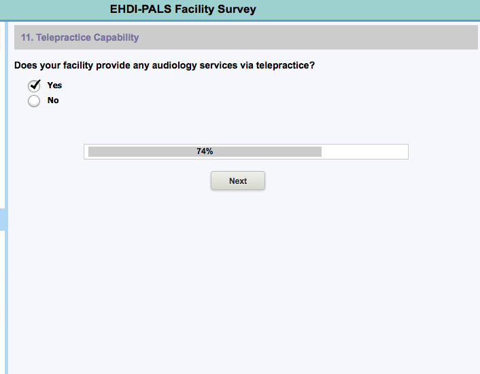Click the unfilled white end of progress bar
Screen dimensions: 480x374
[364, 151]
